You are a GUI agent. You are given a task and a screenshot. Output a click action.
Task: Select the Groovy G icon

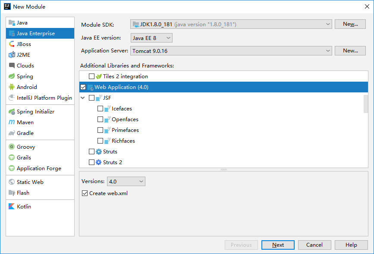point(12,147)
